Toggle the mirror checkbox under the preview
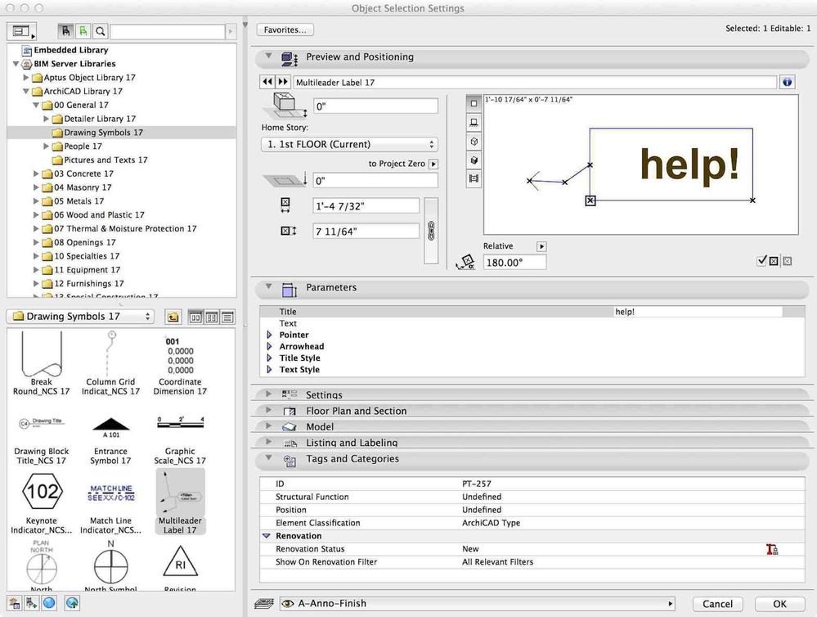Viewport: 817px width, 617px height. point(761,261)
